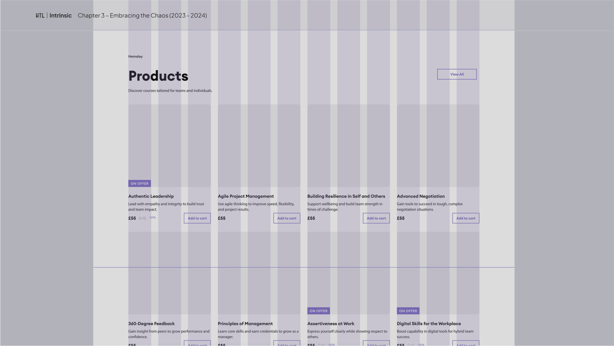Click ON OFFER badge on Digital Skills
The width and height of the screenshot is (614, 346).
(x=408, y=311)
